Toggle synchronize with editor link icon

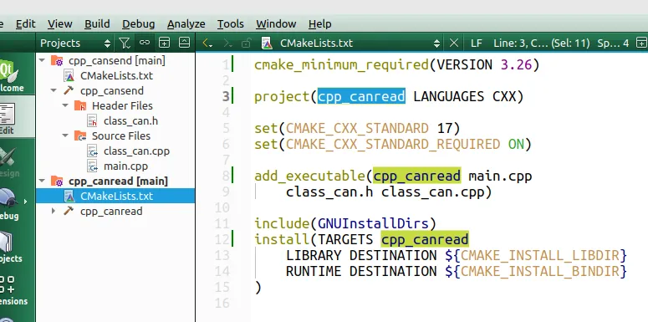pyautogui.click(x=144, y=43)
